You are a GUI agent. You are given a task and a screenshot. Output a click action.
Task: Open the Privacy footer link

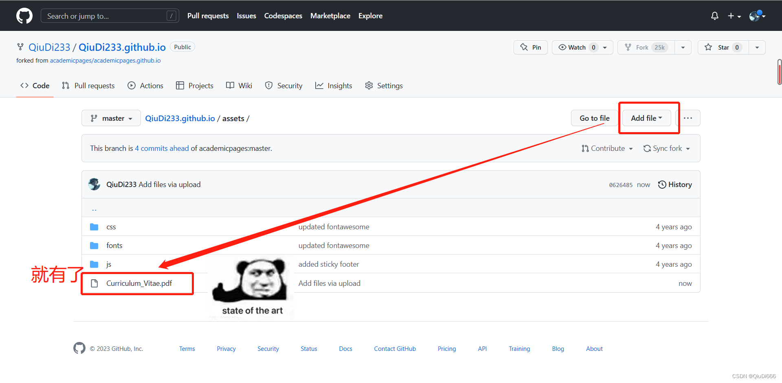(x=226, y=349)
